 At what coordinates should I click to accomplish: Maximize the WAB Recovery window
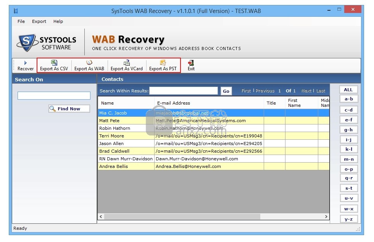tap(339, 10)
